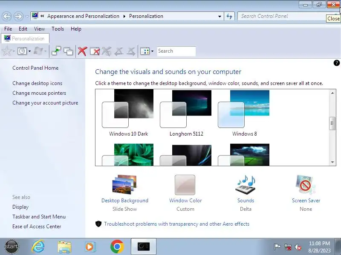The image size is (341, 255).
Task: Expand the address bar history dropdown
Action: [220, 16]
